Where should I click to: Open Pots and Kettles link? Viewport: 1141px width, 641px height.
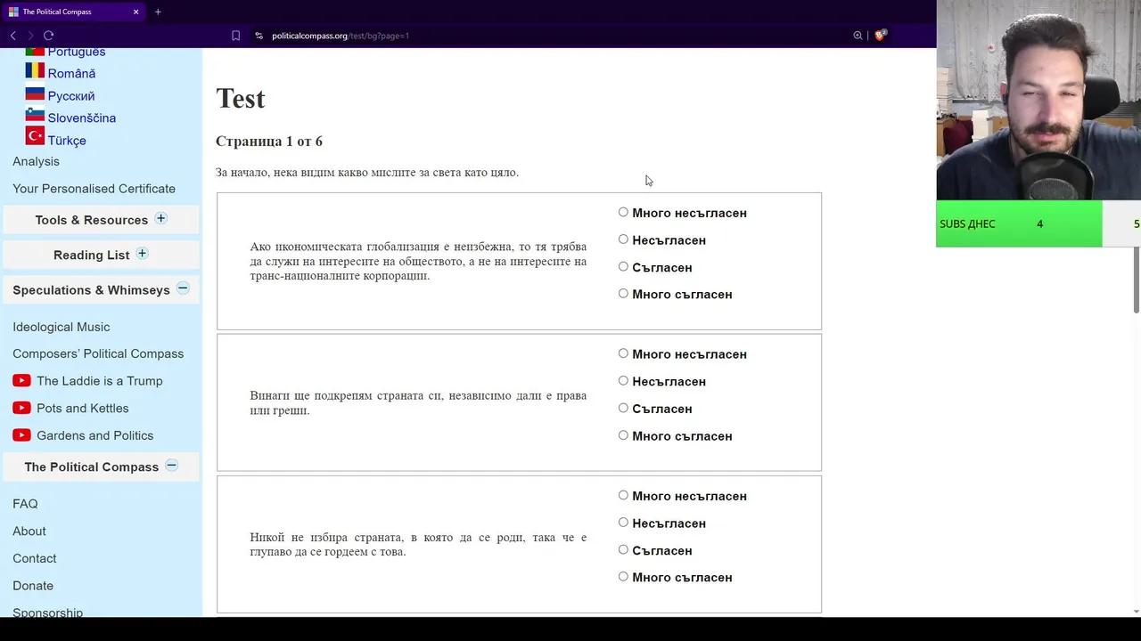click(x=83, y=408)
